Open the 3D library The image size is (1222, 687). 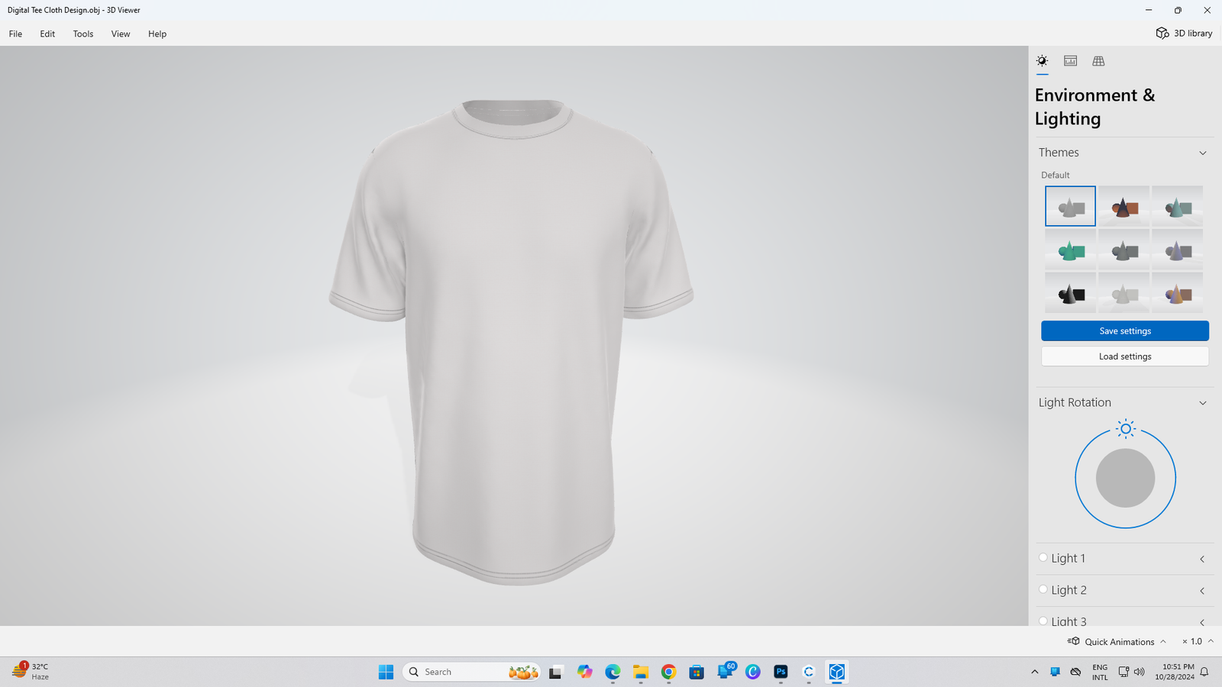click(1184, 33)
